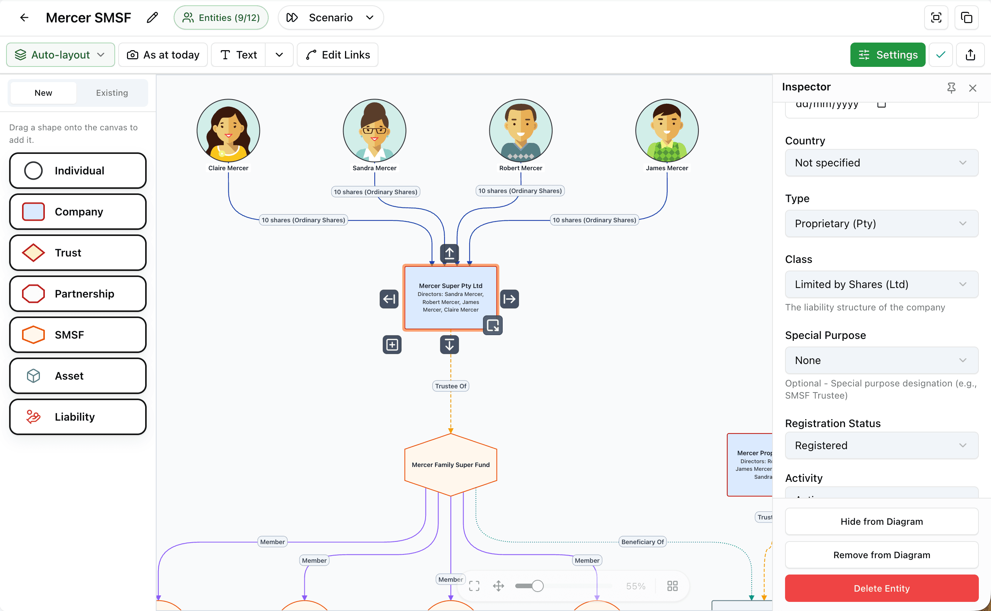991x611 pixels.
Task: Select the Company shape
Action: (x=78, y=212)
